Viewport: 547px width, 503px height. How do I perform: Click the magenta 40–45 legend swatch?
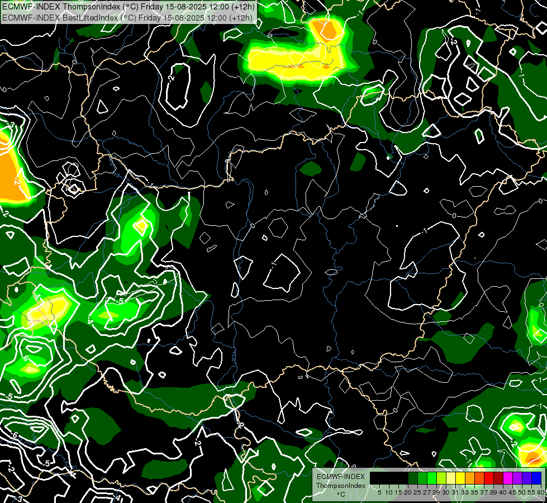click(508, 478)
